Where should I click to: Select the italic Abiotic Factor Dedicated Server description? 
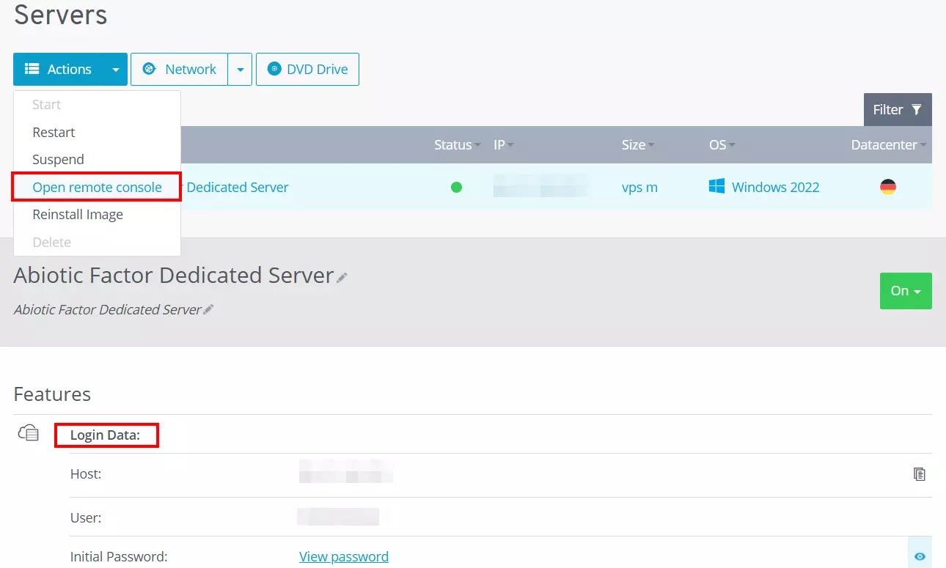tap(107, 310)
